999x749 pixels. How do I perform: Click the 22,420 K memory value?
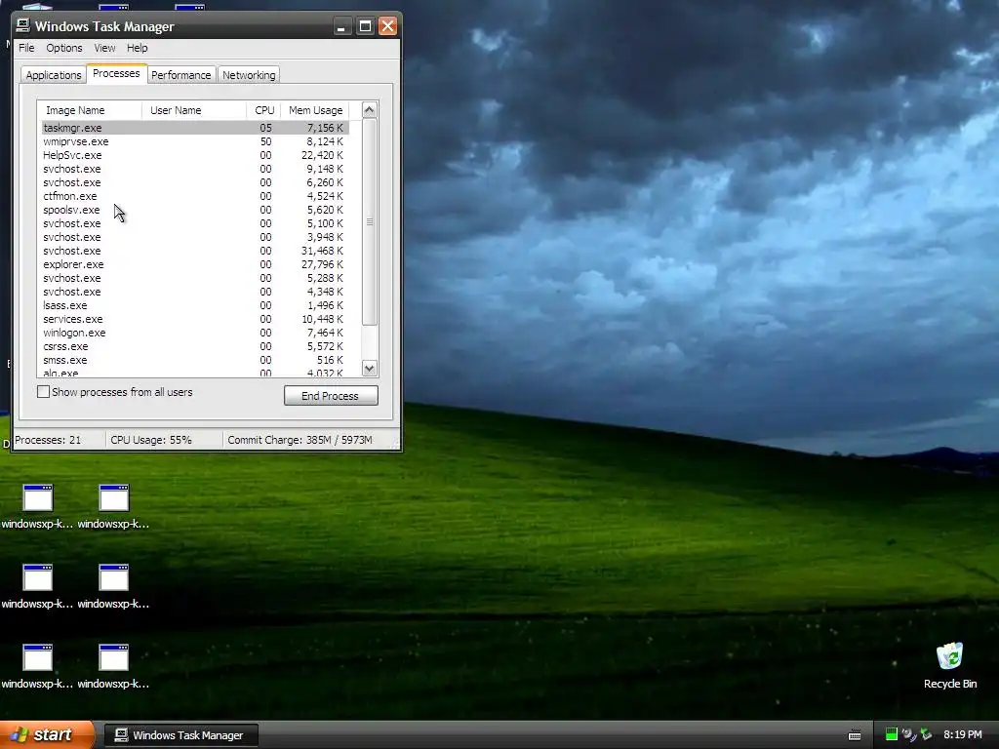(x=322, y=155)
